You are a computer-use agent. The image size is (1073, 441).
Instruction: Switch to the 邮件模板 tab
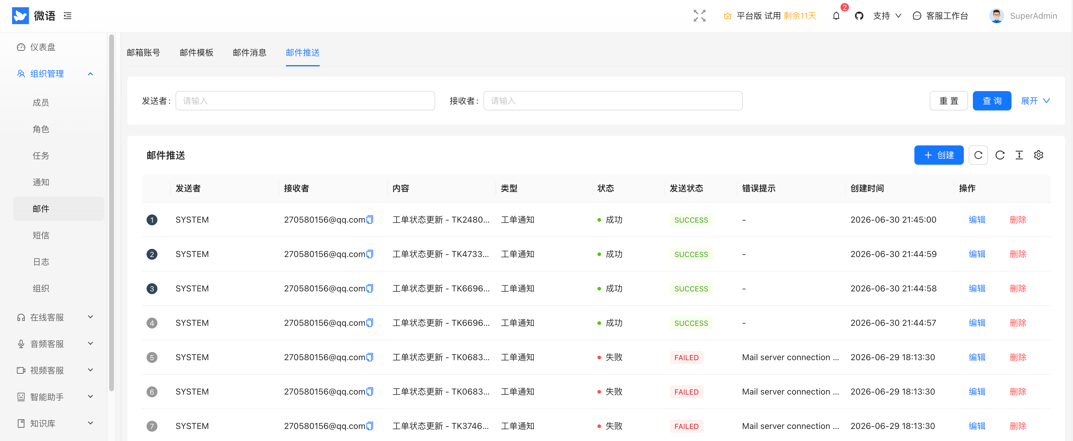tap(197, 52)
